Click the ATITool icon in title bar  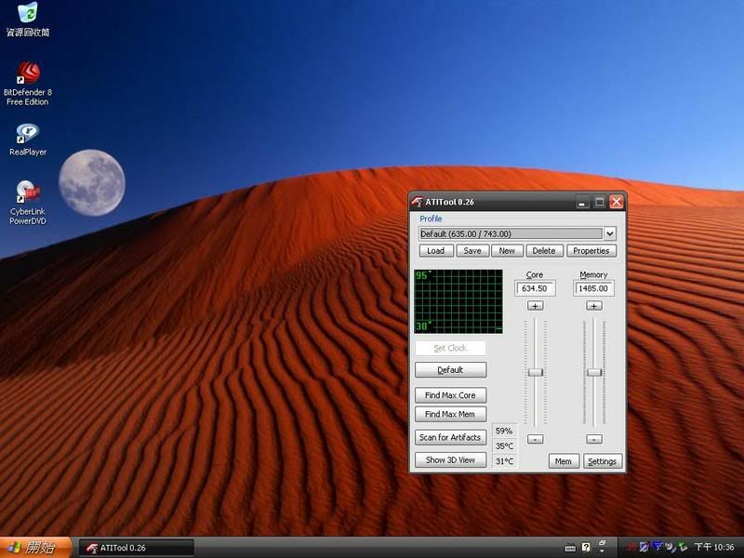click(x=418, y=202)
